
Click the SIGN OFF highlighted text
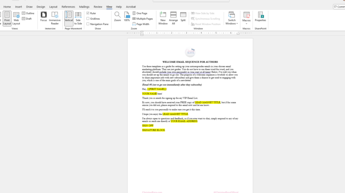coord(148,126)
